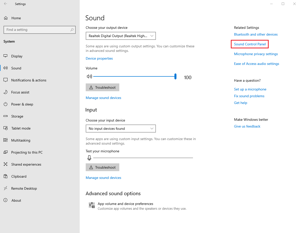300x233 pixels.
Task: Click the back arrow in title bar
Action: coord(6,4)
